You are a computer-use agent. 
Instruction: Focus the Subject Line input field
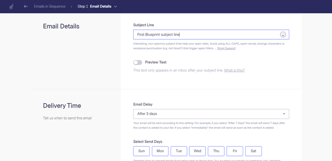click(x=211, y=34)
